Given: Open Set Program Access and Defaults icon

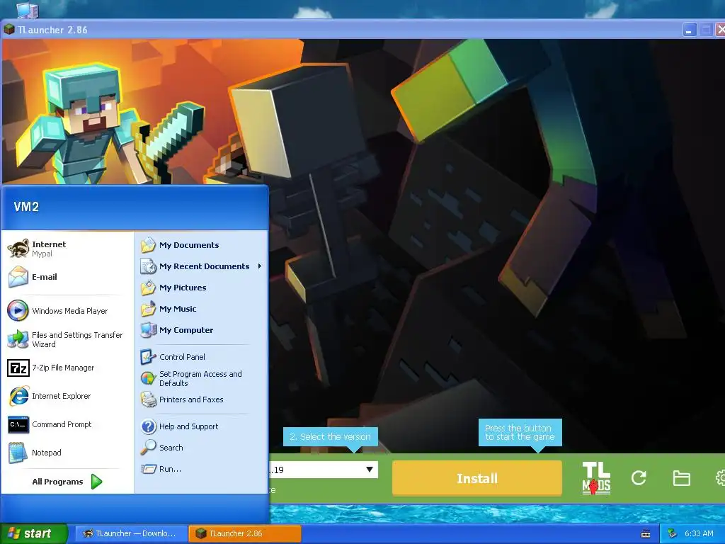Looking at the screenshot, I should click(148, 378).
